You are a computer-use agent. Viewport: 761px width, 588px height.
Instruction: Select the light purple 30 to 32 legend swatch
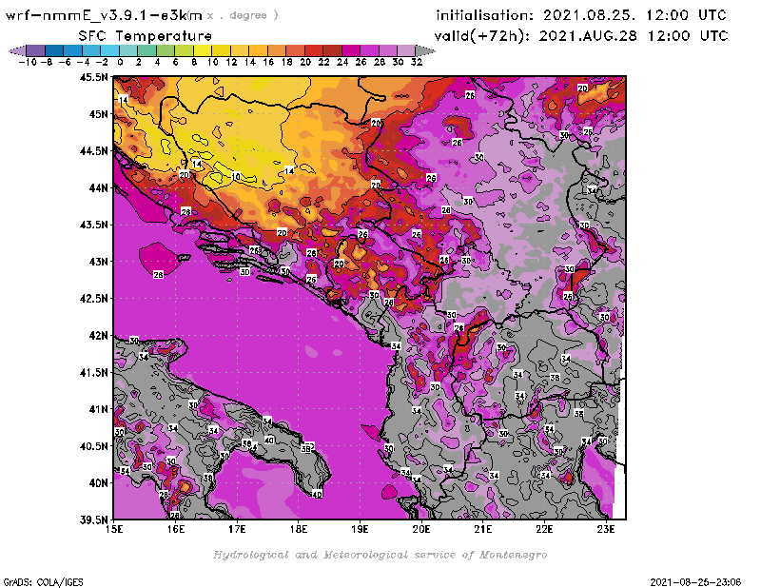click(406, 50)
